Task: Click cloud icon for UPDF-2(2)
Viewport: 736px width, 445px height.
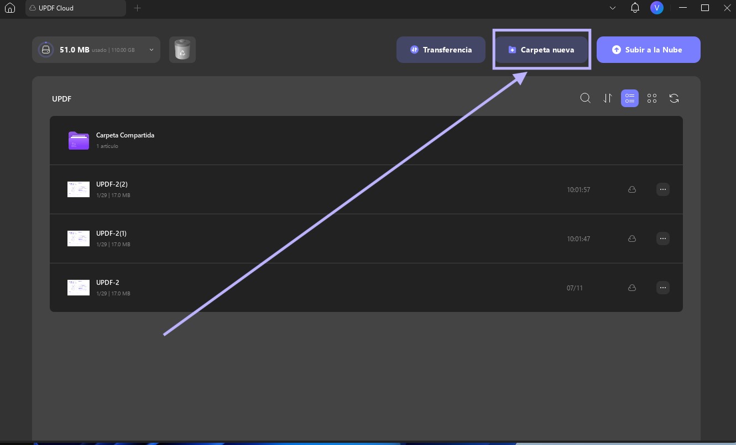Action: pos(632,189)
